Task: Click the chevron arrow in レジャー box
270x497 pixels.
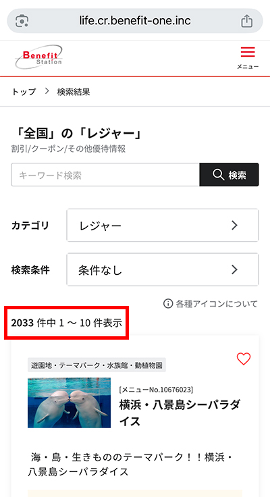Action: [234, 226]
